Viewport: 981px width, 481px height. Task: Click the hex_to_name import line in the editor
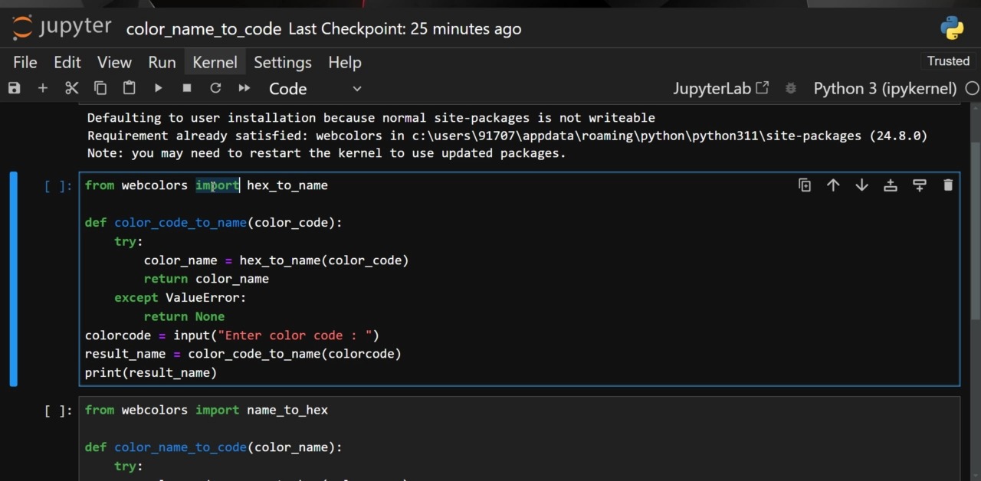point(206,185)
